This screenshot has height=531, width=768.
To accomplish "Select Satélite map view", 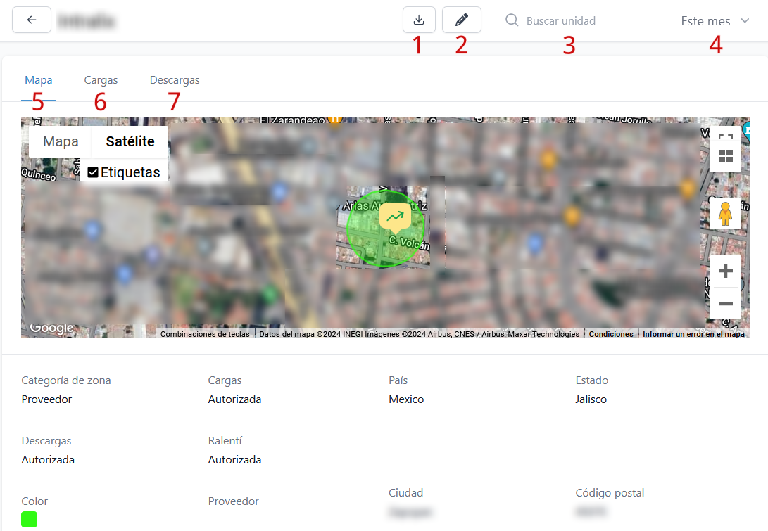I will 130,141.
